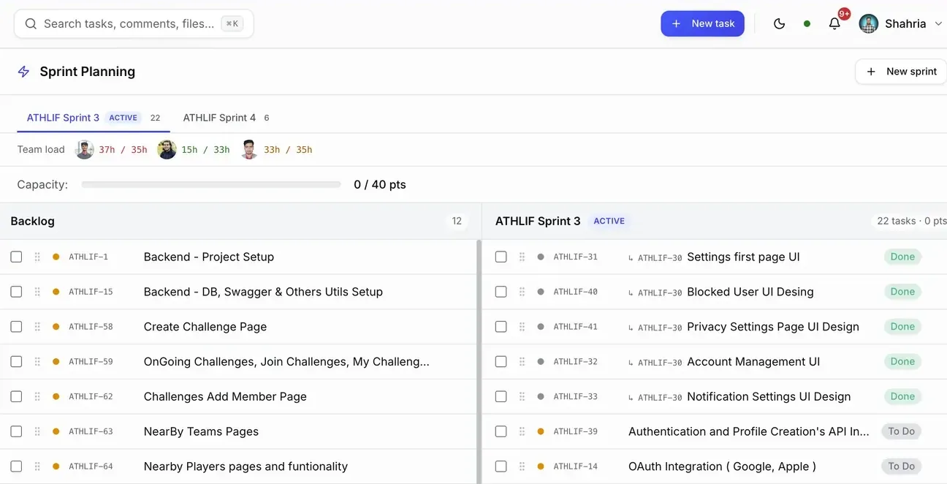The height and width of the screenshot is (484, 947).
Task: Click team member avatar with 37h / 35h
Action: 85,149
